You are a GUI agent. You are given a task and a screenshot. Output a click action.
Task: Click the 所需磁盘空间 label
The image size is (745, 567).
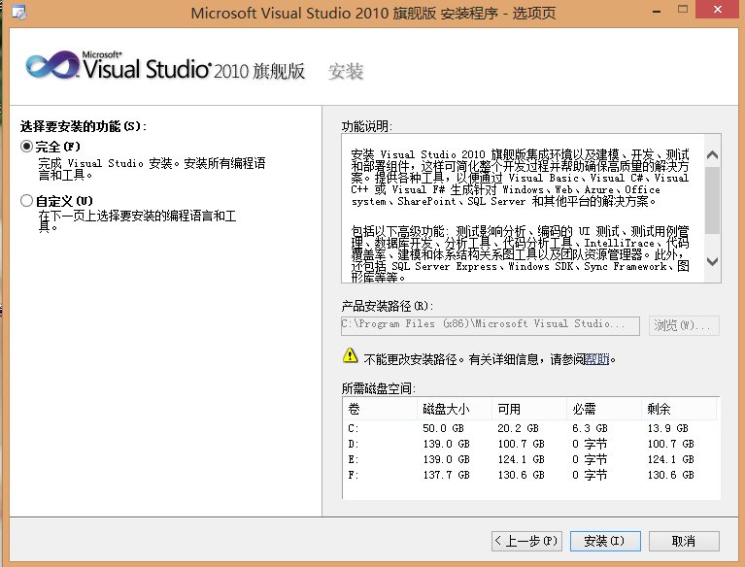pos(379,388)
